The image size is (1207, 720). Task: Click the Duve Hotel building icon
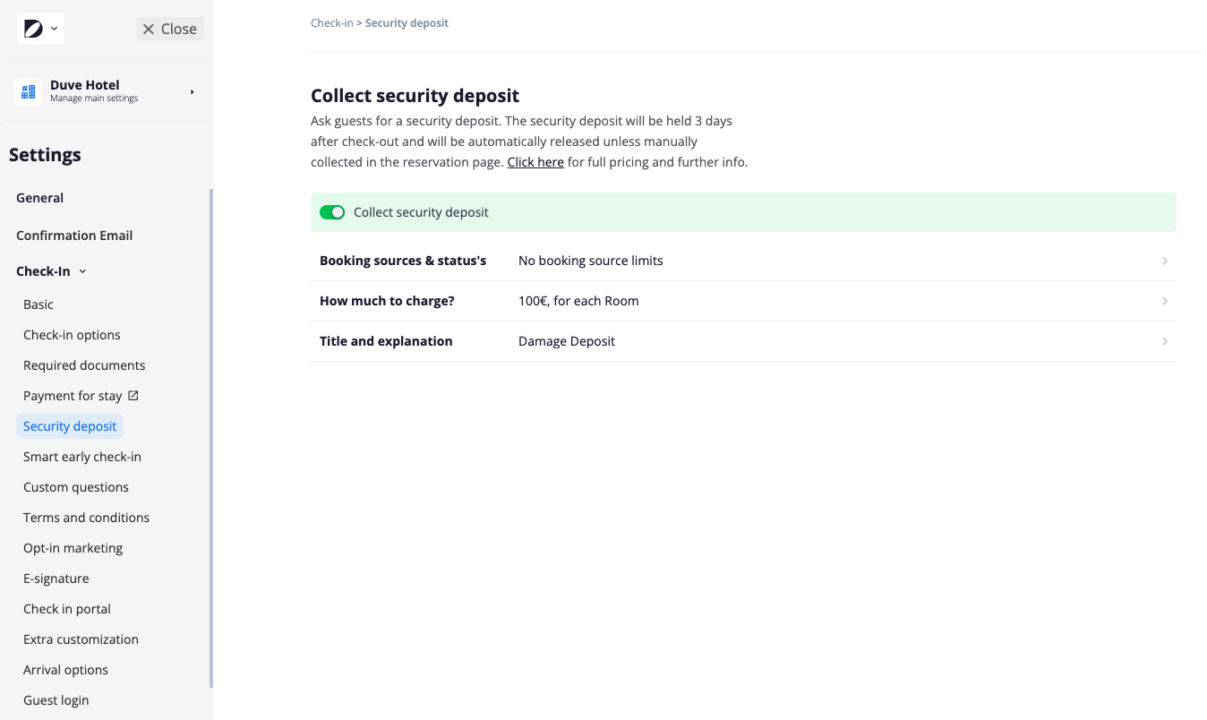27,90
